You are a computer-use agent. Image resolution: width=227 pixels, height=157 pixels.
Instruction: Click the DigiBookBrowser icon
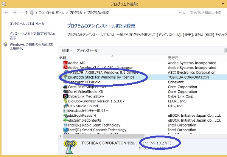65,101
